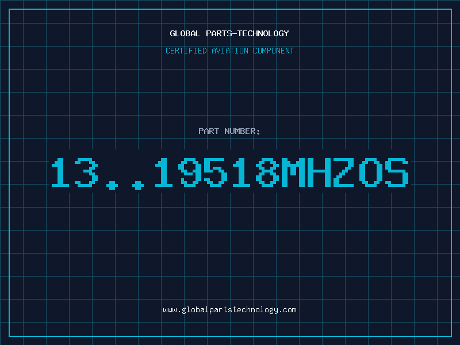Select the large 13..19518MHZOS part number
The height and width of the screenshot is (345, 460).
tap(230, 173)
